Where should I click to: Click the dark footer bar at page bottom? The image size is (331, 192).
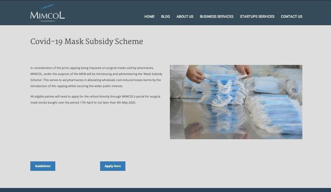(x=165, y=190)
